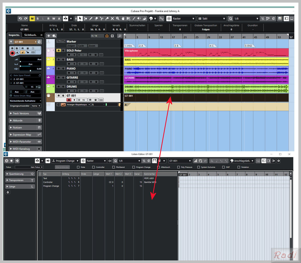Enable the Poly Pressure filter checkbox

[x=178, y=167]
